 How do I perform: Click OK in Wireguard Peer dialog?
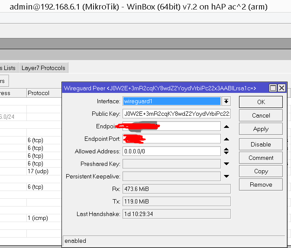[261, 102]
